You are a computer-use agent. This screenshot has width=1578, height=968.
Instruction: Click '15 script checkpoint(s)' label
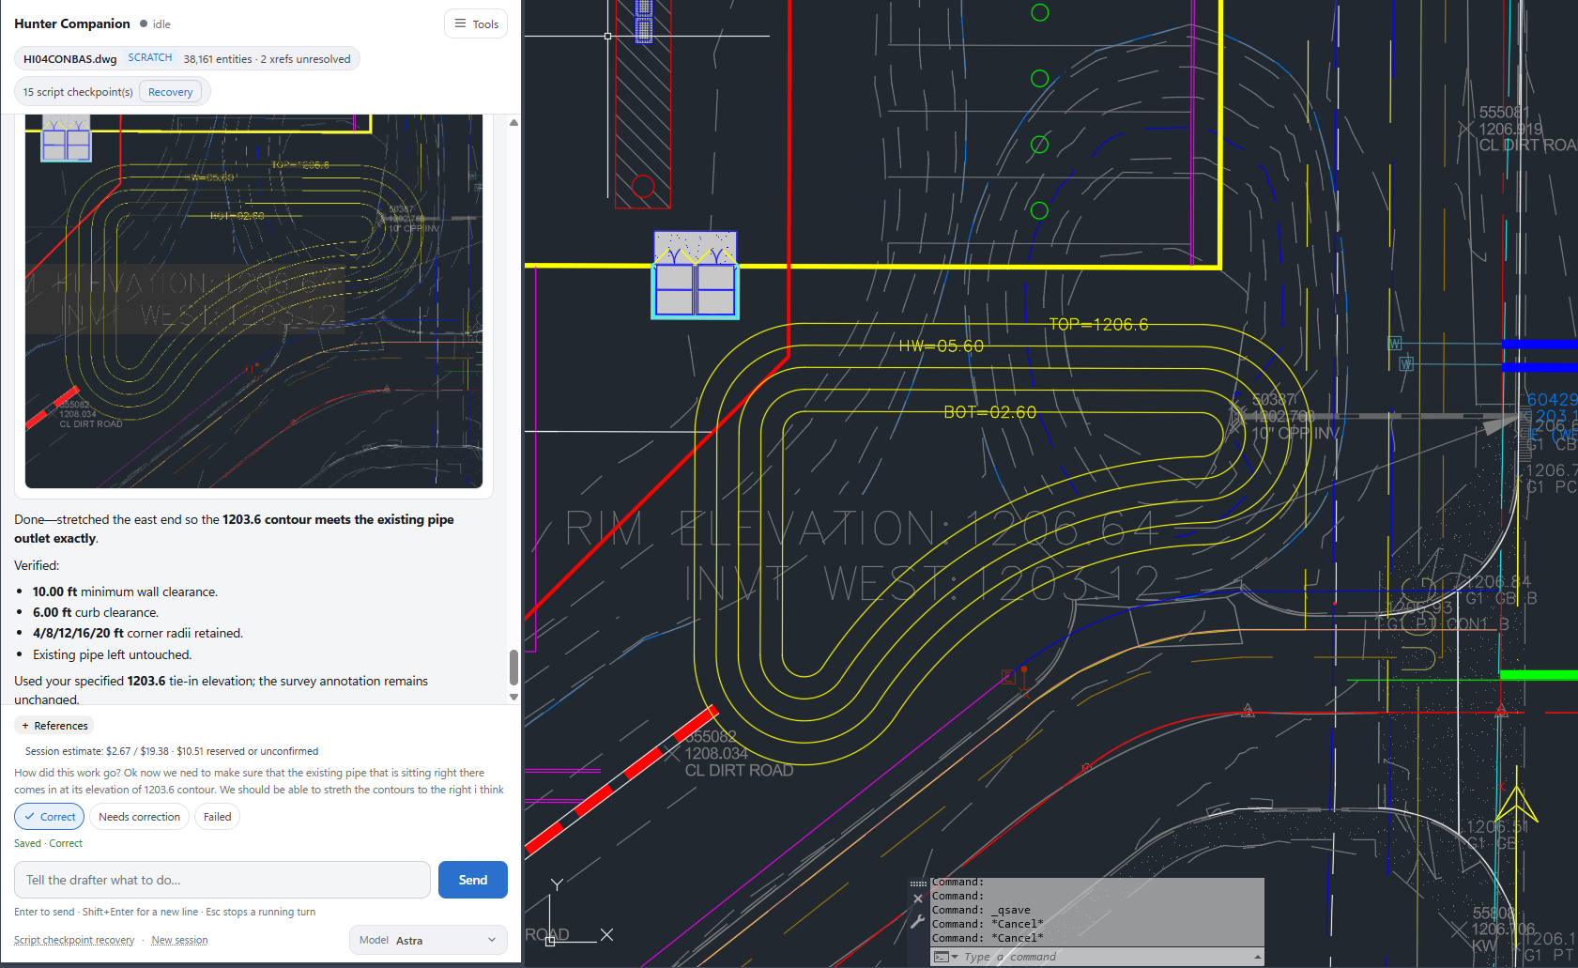click(78, 92)
